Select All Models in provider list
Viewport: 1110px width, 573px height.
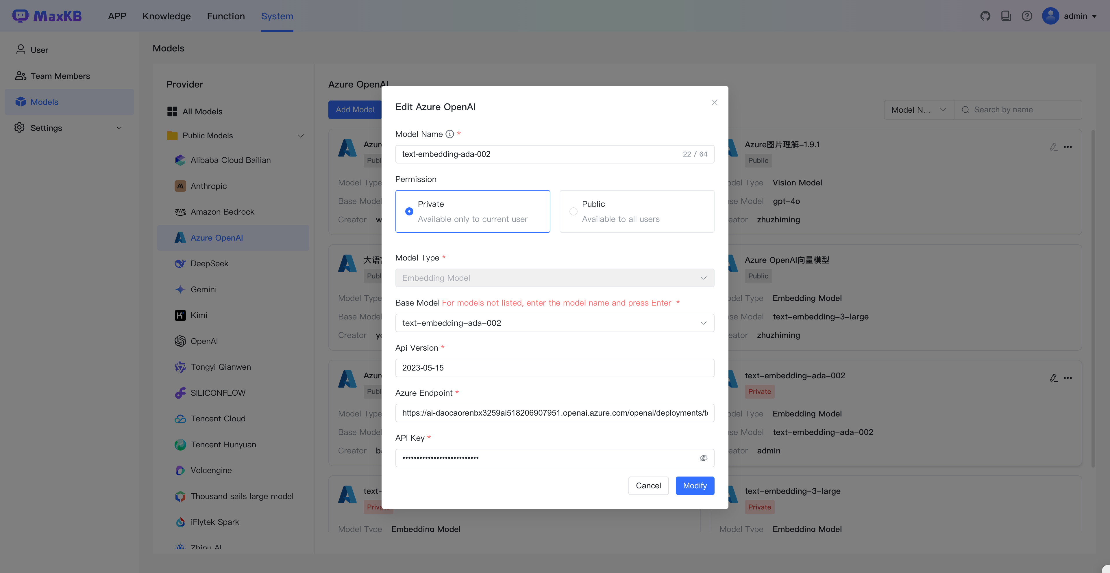click(233, 111)
